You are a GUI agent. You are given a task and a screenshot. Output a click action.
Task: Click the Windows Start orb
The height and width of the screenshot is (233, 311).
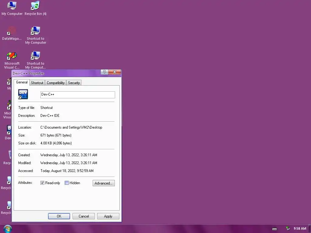(x=8, y=229)
